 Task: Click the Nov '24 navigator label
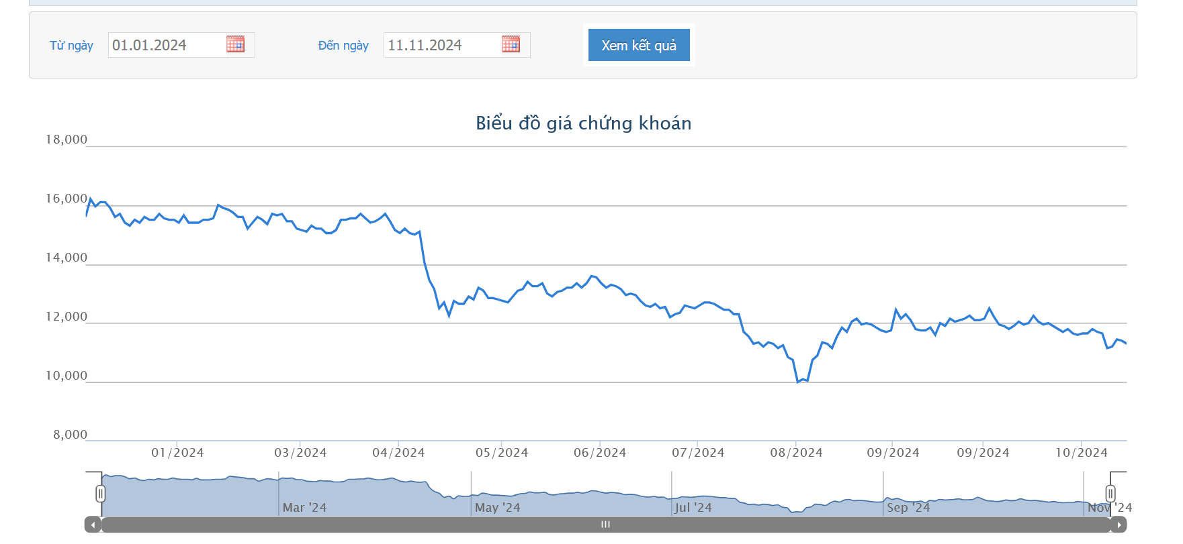tap(1110, 508)
